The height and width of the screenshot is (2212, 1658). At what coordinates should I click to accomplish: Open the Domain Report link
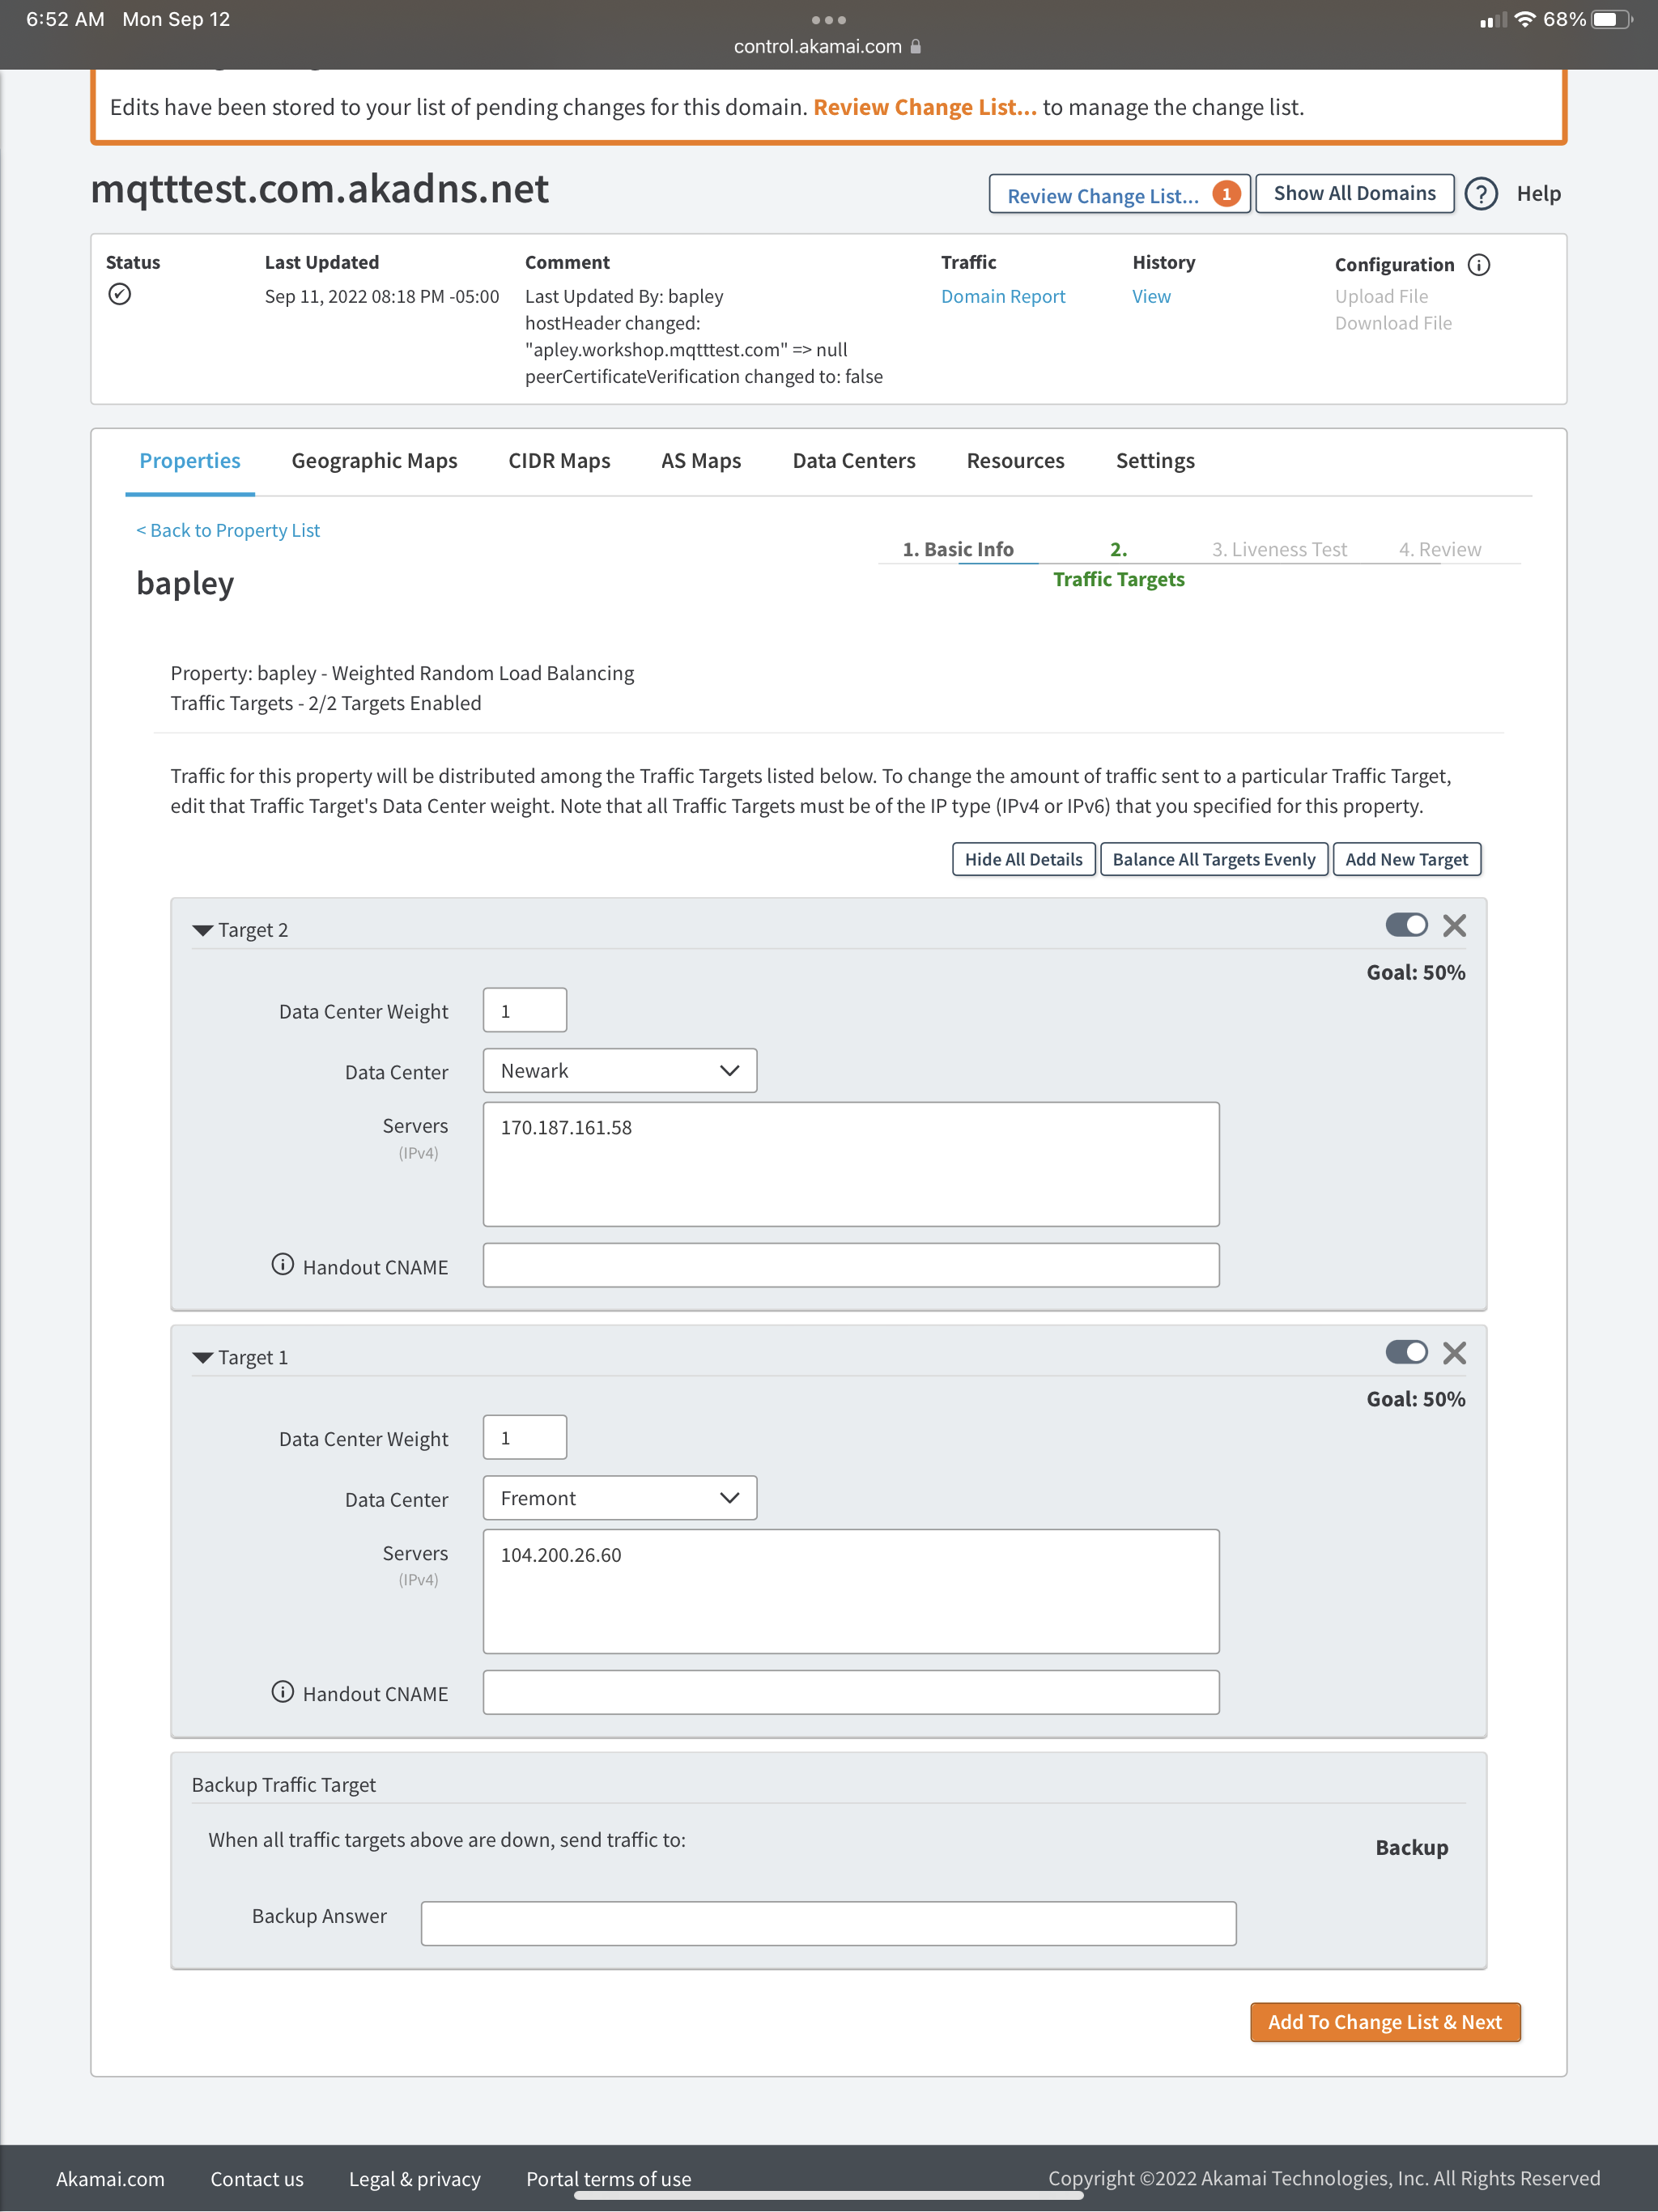tap(1002, 297)
